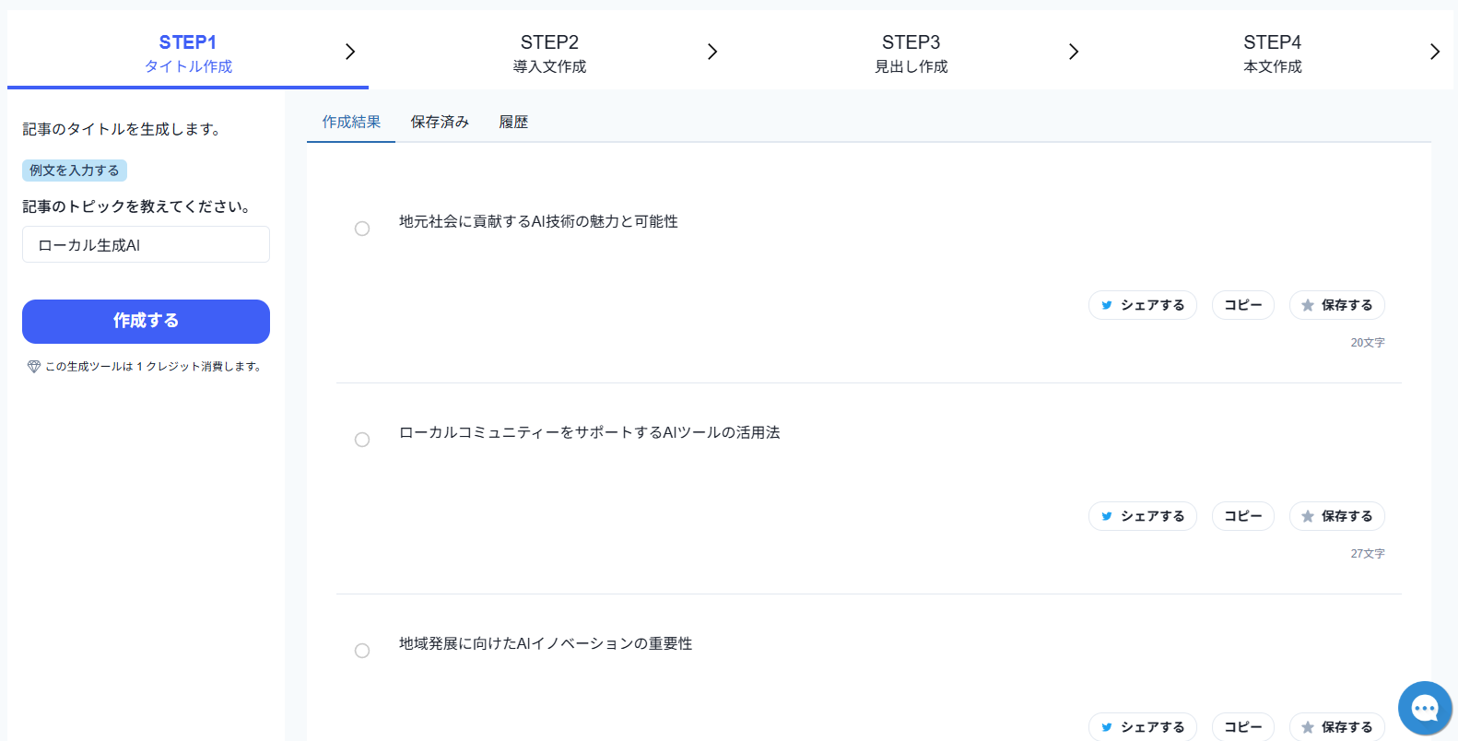The height and width of the screenshot is (741, 1458).
Task: Switch to the 作成結果 tab
Action: 351,122
